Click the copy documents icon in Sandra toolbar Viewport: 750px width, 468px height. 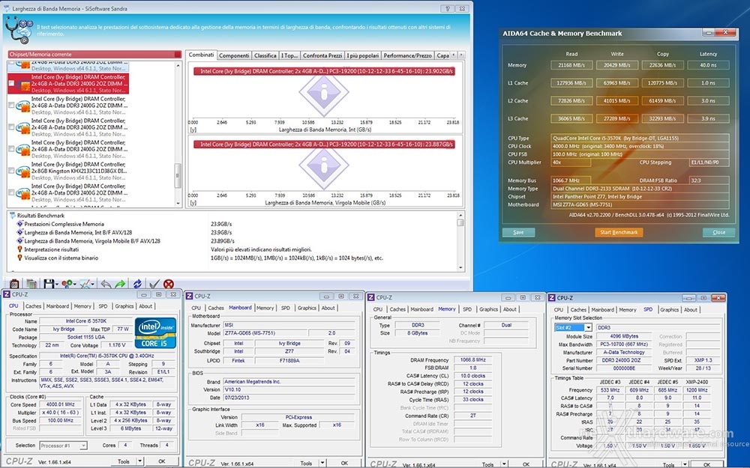point(31,284)
